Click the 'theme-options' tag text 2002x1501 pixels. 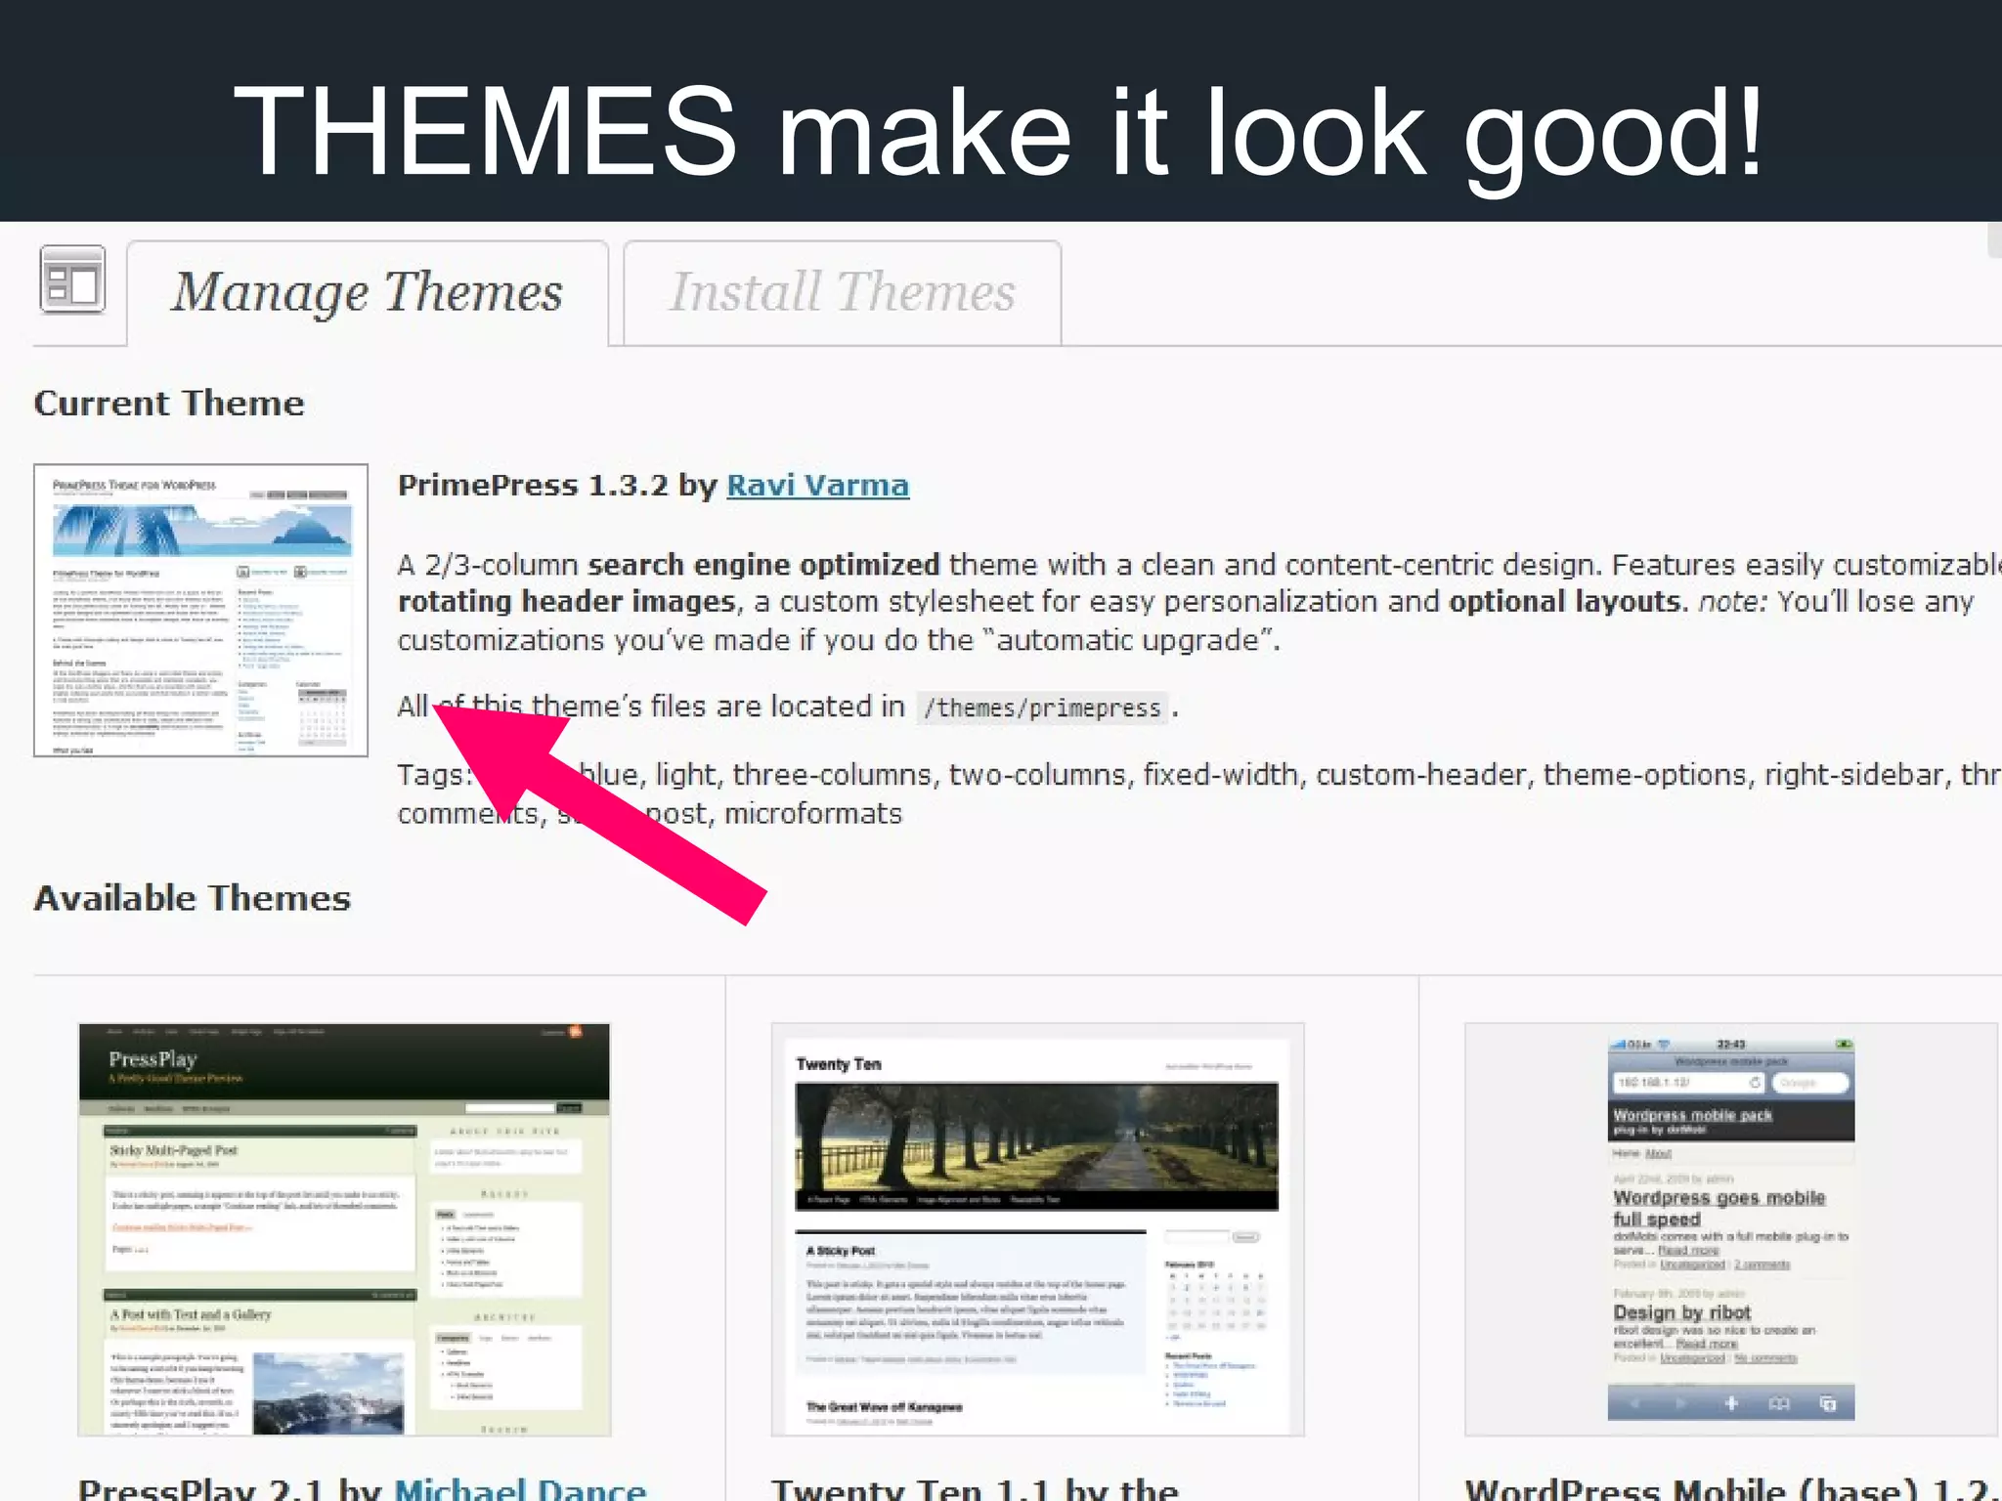click(1644, 775)
